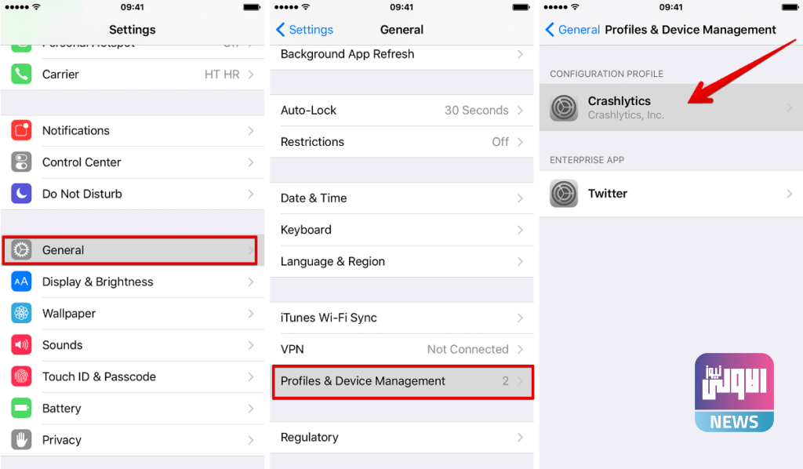Tap the Crashlytics profile gear icon
The image size is (803, 469).
(564, 107)
